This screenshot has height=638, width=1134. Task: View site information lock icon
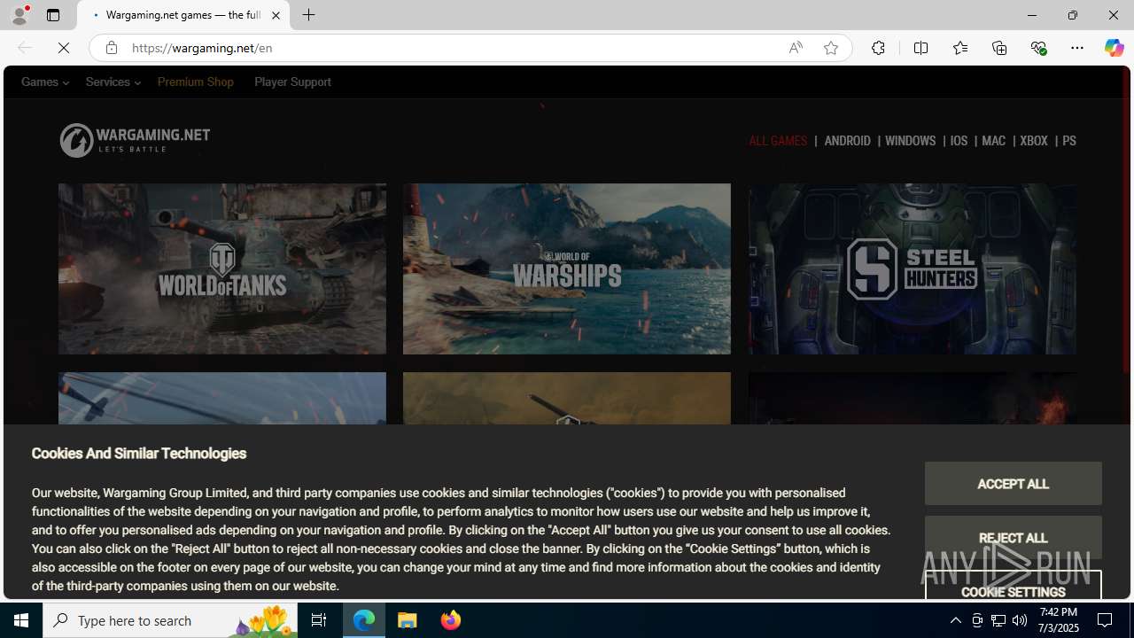click(x=111, y=48)
